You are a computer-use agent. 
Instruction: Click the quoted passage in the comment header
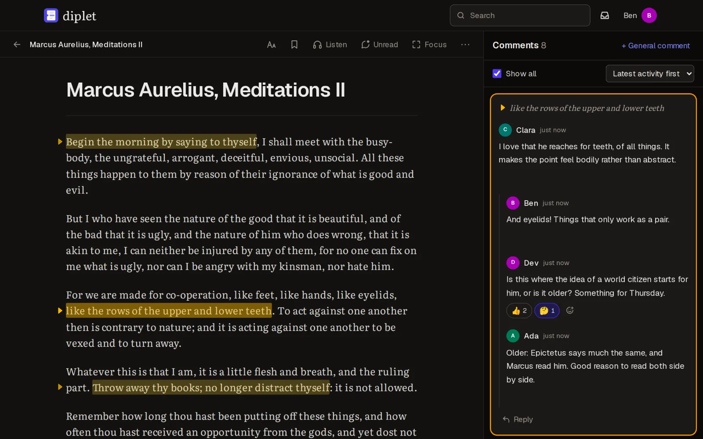tap(587, 108)
